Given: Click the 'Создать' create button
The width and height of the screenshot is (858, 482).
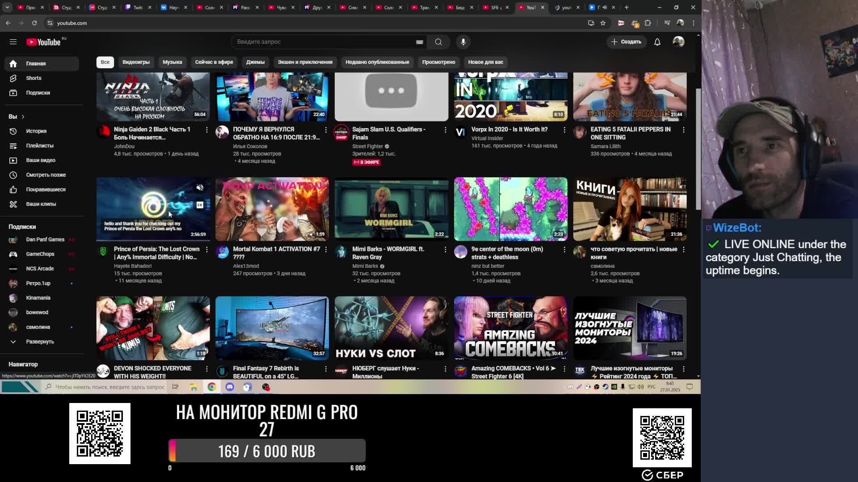Looking at the screenshot, I should pos(626,42).
